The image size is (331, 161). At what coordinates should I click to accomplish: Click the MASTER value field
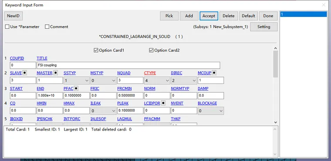click(50, 80)
